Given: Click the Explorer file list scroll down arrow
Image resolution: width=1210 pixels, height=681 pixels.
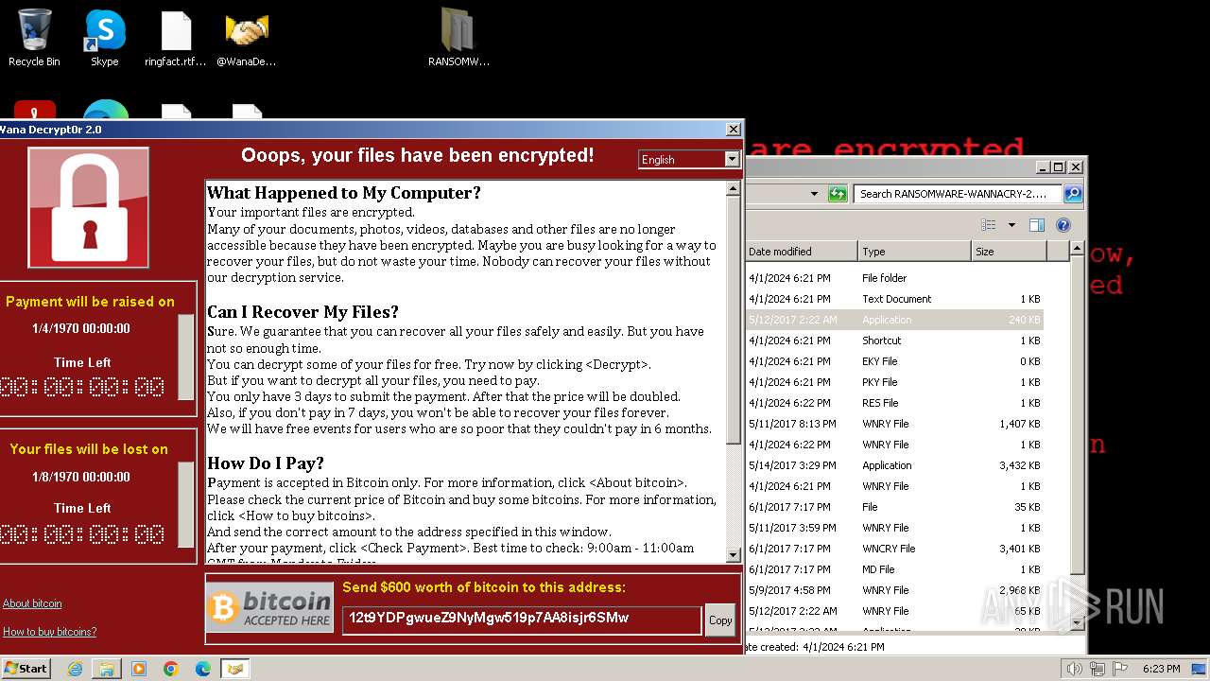Looking at the screenshot, I should (1077, 623).
